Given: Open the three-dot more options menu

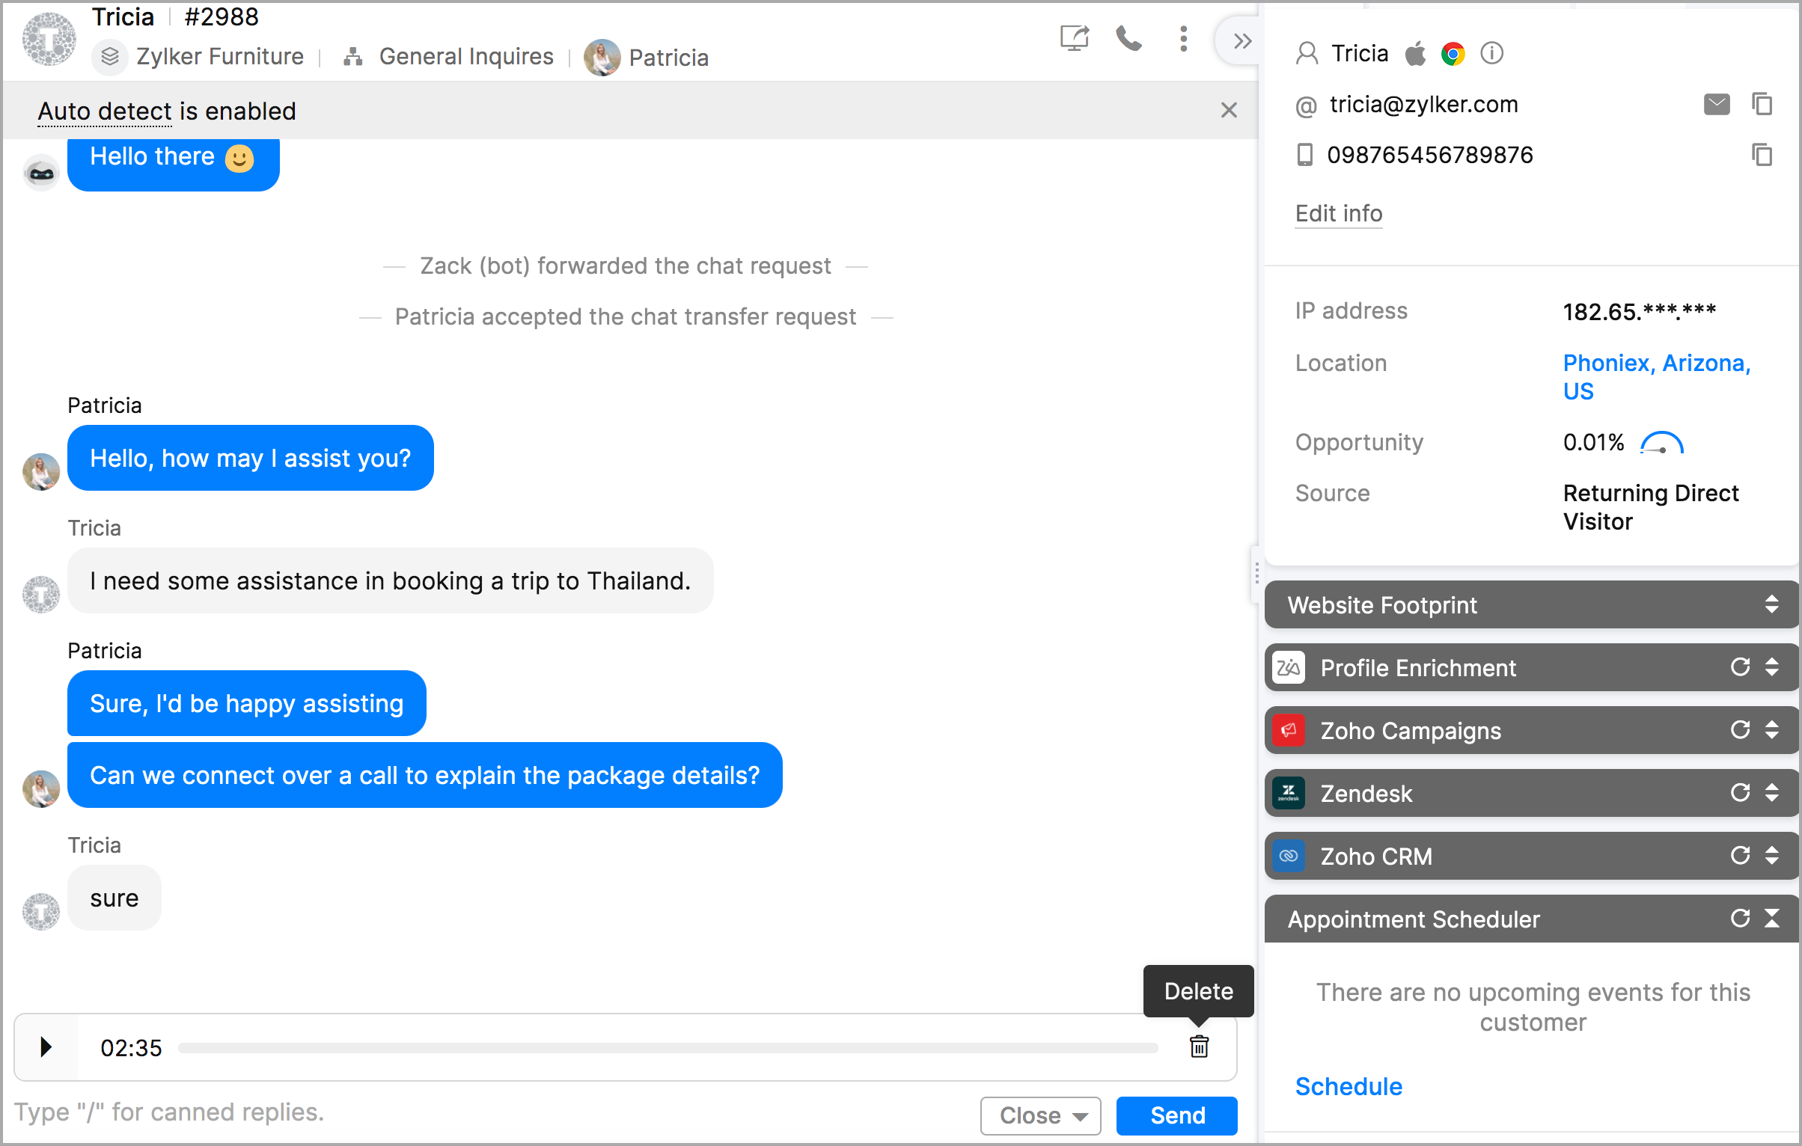Looking at the screenshot, I should [x=1183, y=39].
